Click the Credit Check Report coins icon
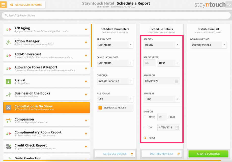Screen dimensions: 232x162 [8, 147]
